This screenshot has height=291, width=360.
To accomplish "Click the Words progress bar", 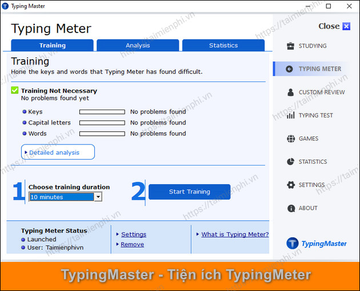I will pyautogui.click(x=102, y=134).
